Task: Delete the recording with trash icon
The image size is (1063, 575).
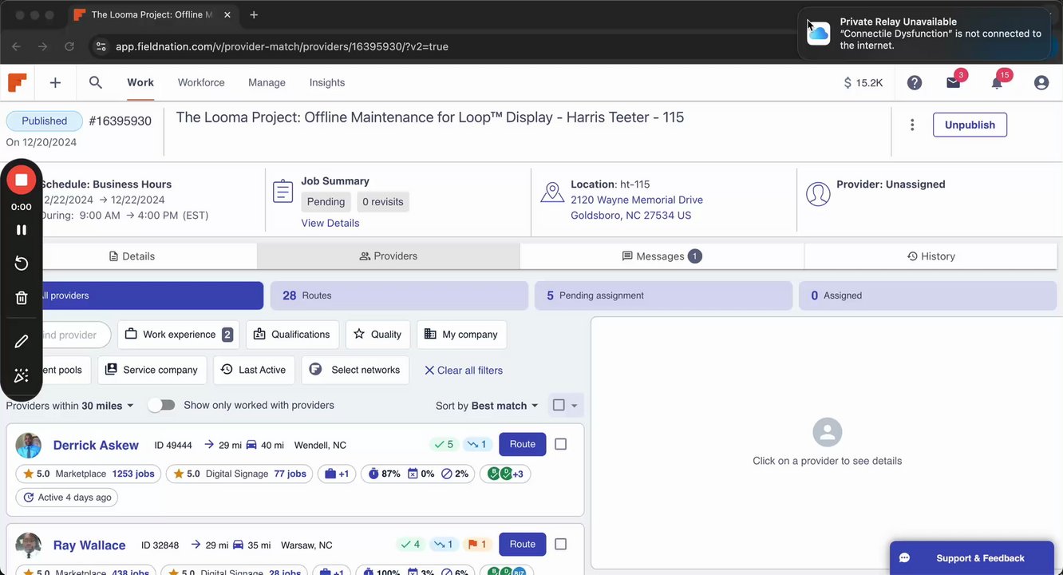Action: [22, 298]
